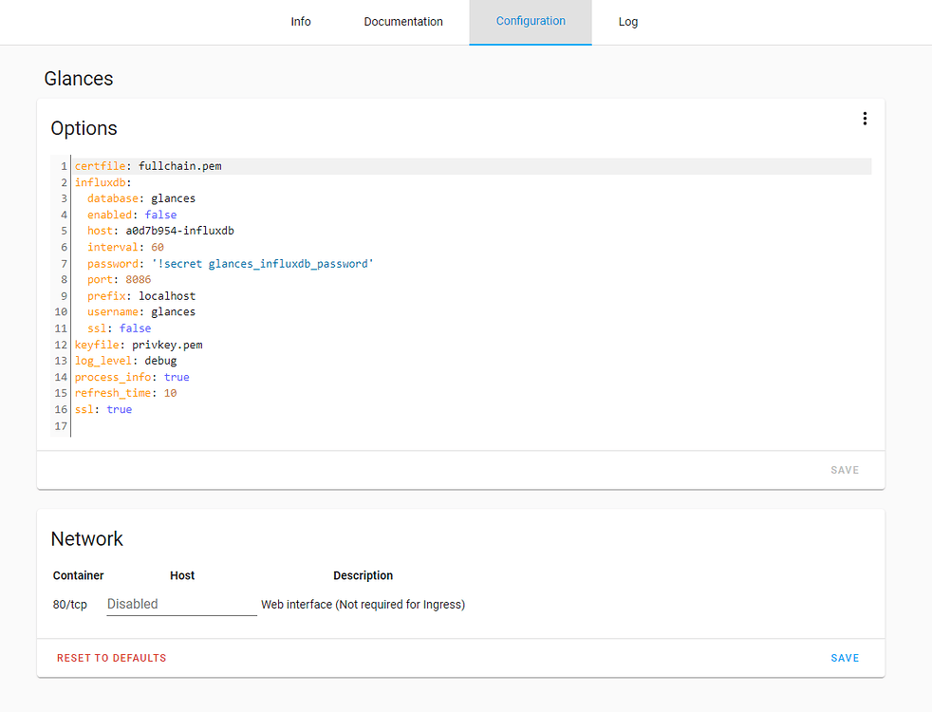Click SAVE in the Network section
Image resolution: width=932 pixels, height=712 pixels.
point(844,657)
